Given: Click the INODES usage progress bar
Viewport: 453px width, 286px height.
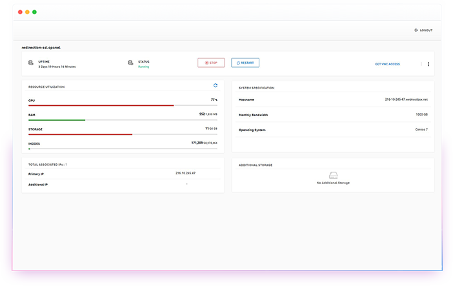Looking at the screenshot, I should coord(123,149).
